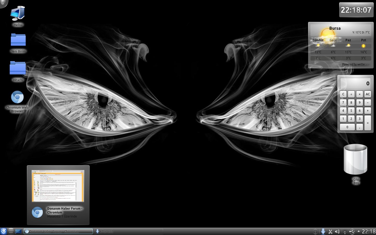Open volume speaker tray icon
This screenshot has width=376, height=235.
coord(337,232)
